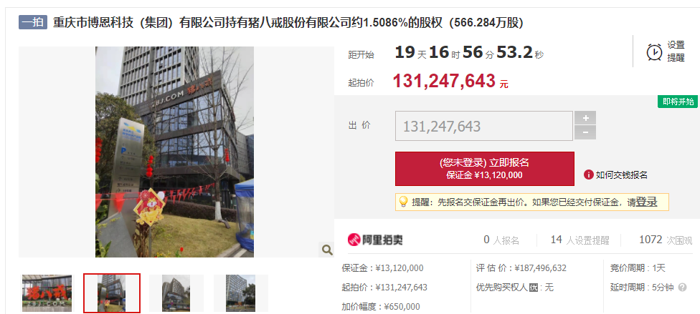Select the third building thumbnail
The height and width of the screenshot is (314, 700).
click(x=176, y=293)
